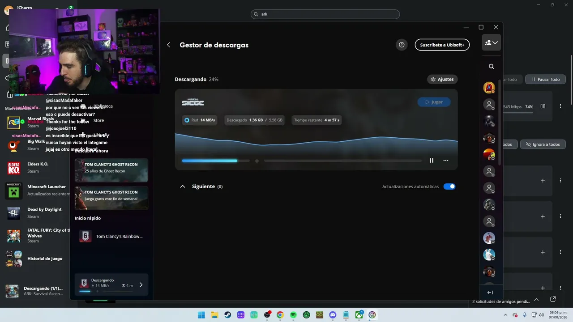
Task: Click Pausar todo in Xbox window
Action: (x=545, y=80)
